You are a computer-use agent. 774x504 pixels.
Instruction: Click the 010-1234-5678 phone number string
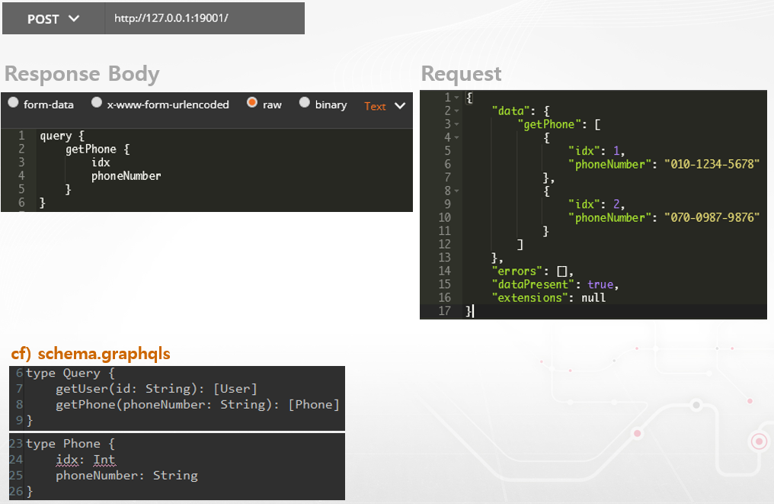[712, 164]
